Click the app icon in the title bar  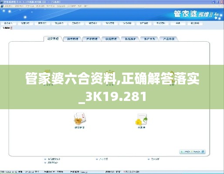pyautogui.click(x=2, y=2)
